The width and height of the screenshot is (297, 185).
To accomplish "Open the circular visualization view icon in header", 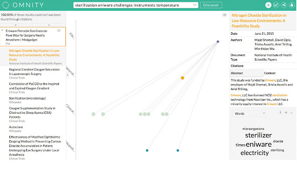I will coord(268,5).
